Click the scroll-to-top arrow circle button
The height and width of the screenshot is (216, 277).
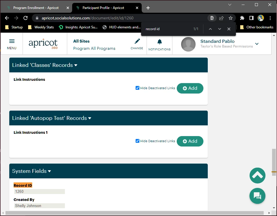(x=257, y=175)
